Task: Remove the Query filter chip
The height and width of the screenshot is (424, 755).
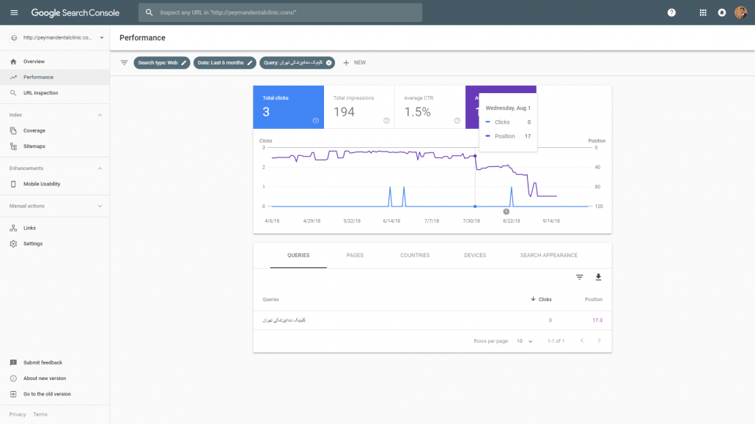Action: point(329,63)
